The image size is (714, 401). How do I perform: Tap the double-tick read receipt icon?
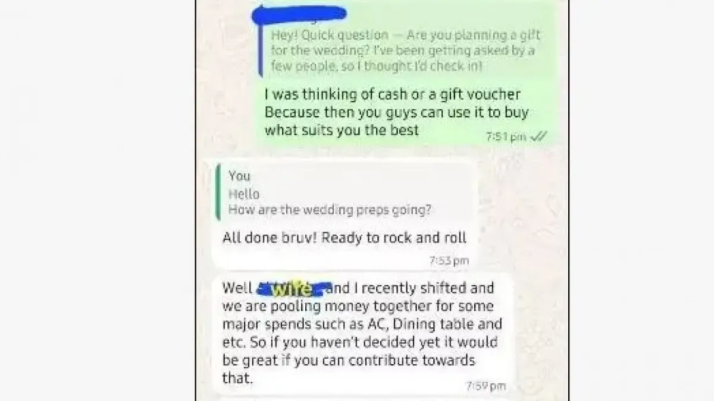(538, 137)
